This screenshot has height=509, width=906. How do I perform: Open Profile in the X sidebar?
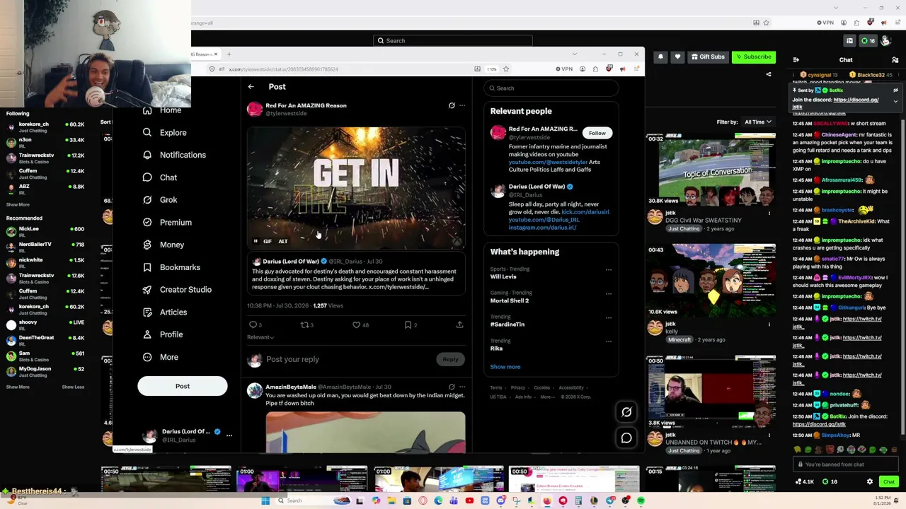coord(162,334)
